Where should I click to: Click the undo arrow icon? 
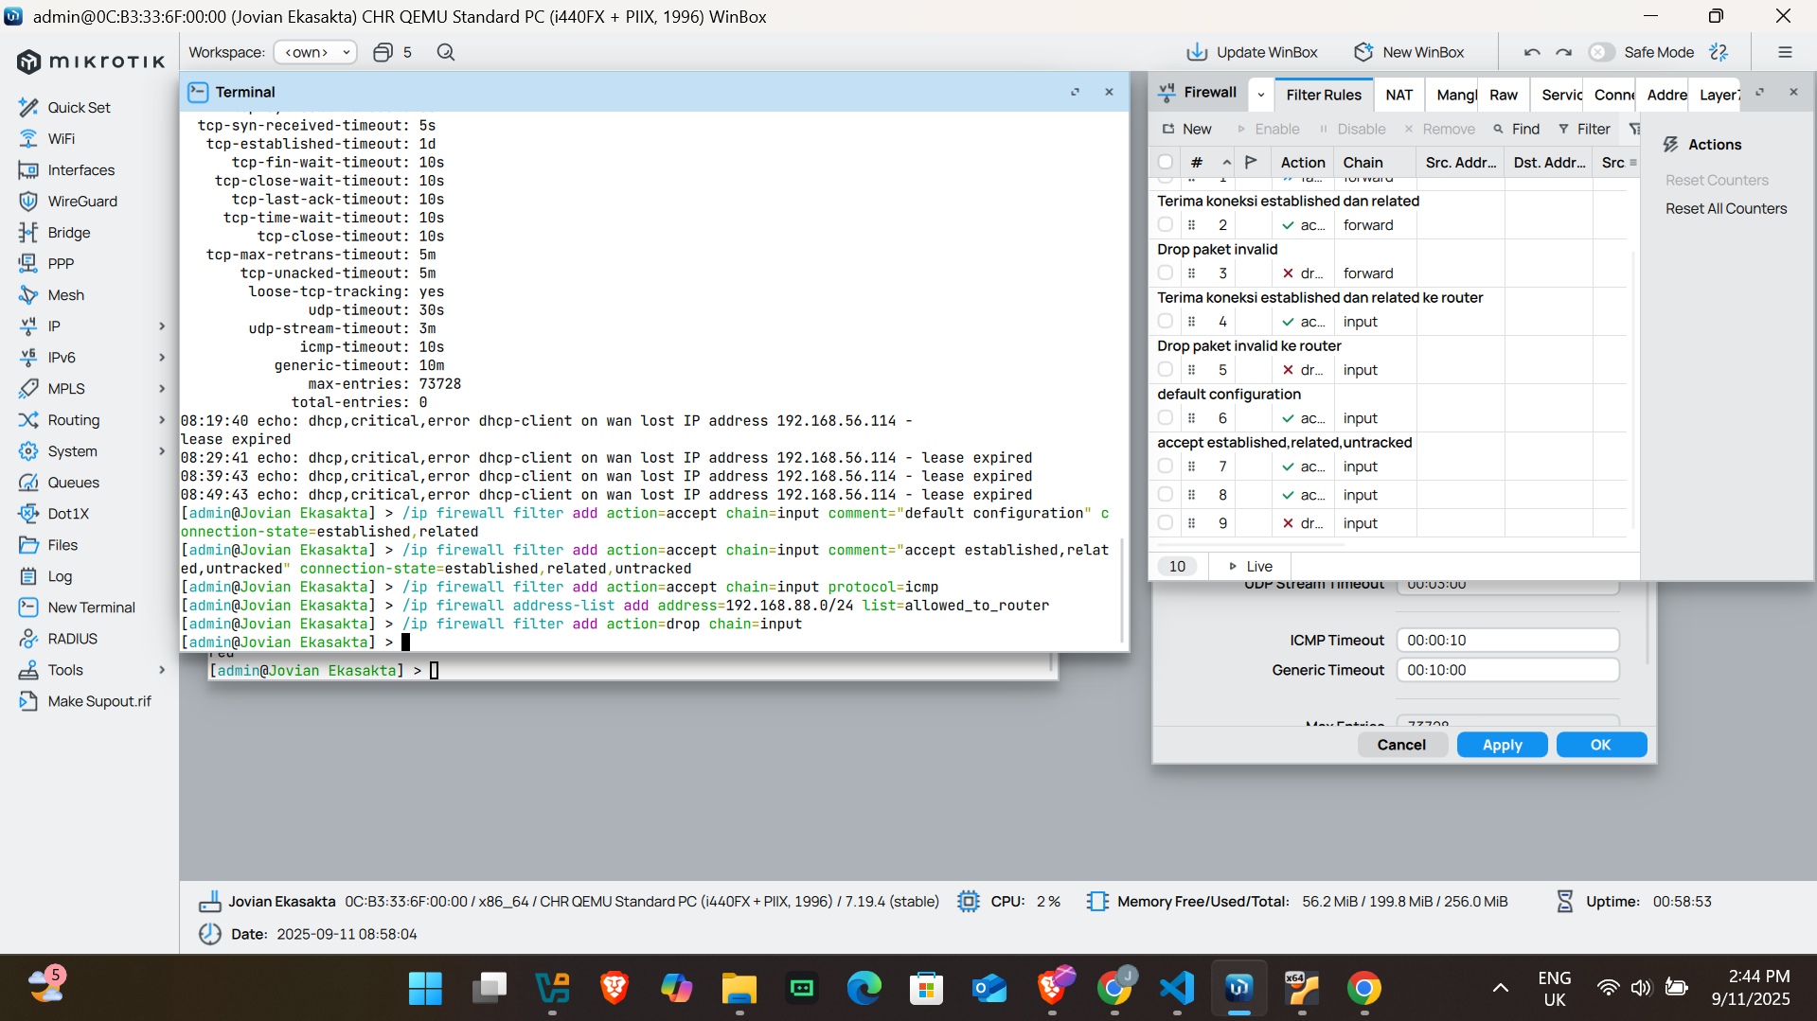point(1532,52)
